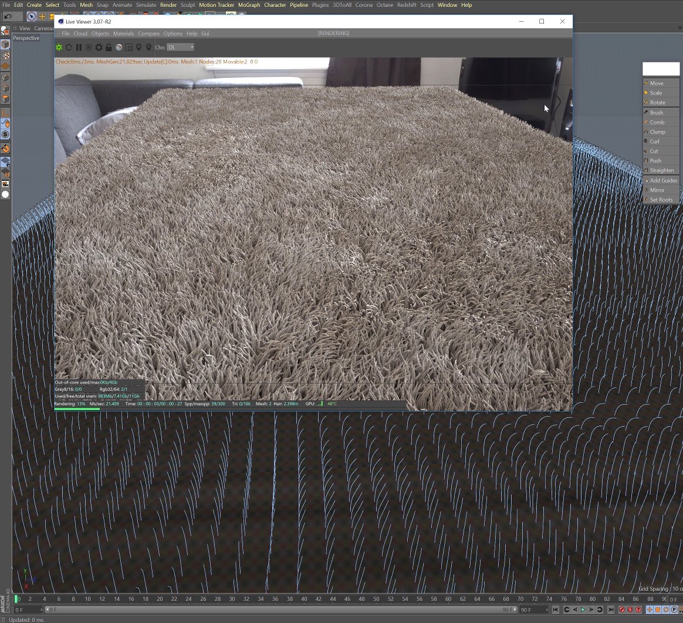Click Record Active Objects red key button

(622, 610)
